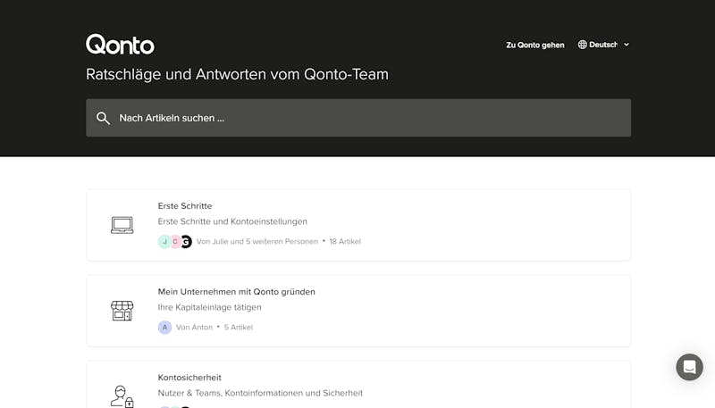Go to Zu Qonto gehen link
This screenshot has width=715, height=408.
point(534,45)
